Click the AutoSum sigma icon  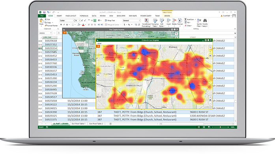[185, 19]
